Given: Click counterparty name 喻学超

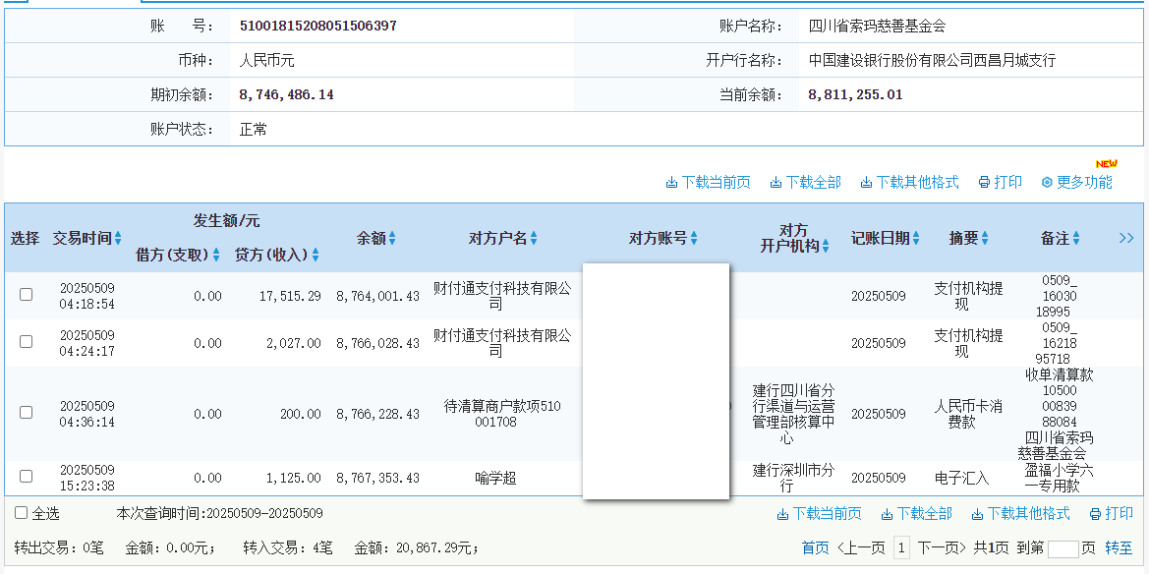Looking at the screenshot, I should (496, 478).
